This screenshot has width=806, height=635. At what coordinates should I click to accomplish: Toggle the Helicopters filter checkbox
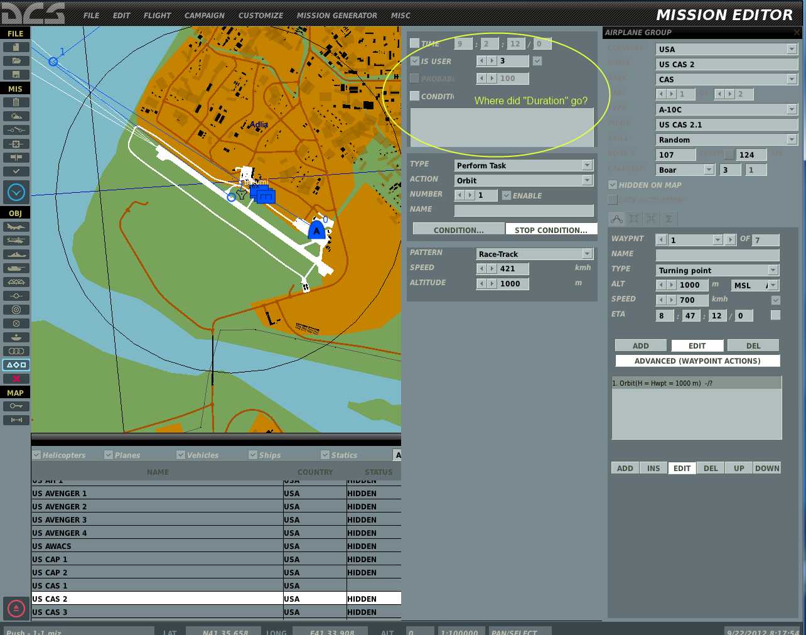(x=36, y=455)
